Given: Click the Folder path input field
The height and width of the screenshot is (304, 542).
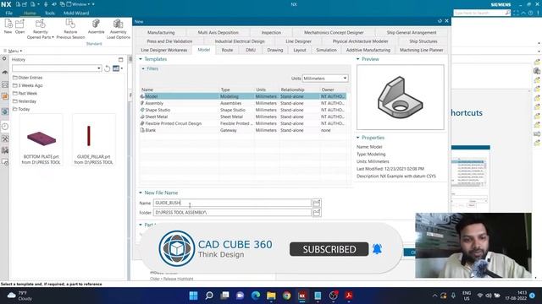Looking at the screenshot, I should point(232,213).
